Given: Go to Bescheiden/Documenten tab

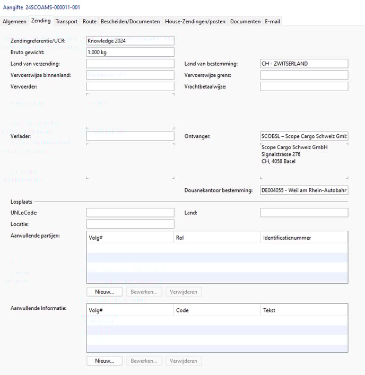Looking at the screenshot, I should (130, 22).
